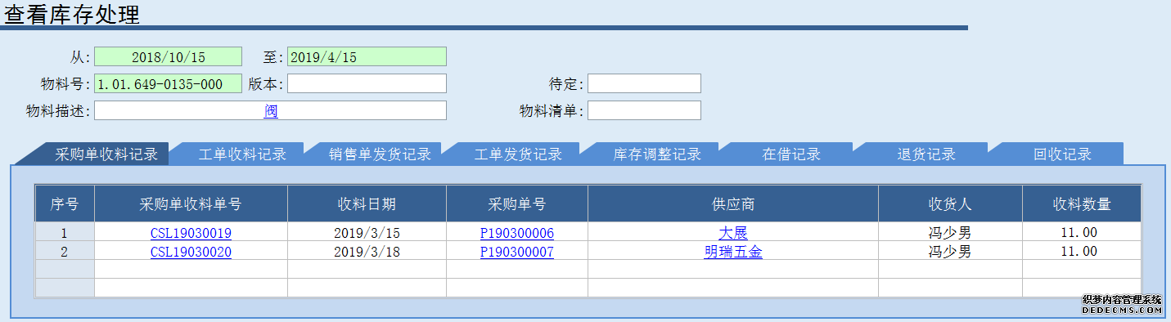This screenshot has width=1171, height=322.
Task: Open purchase order P190300006
Action: (517, 233)
